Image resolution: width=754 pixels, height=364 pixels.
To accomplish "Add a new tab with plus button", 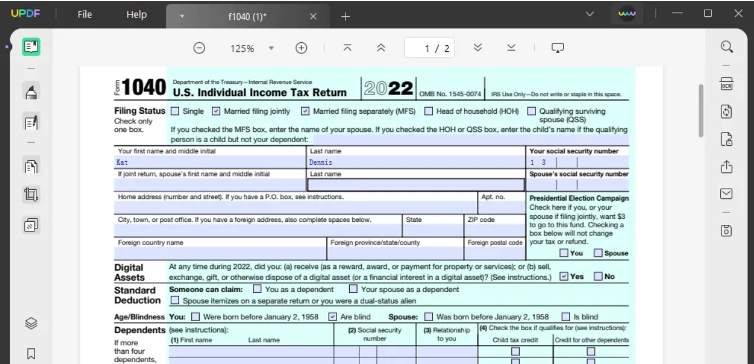I will [x=346, y=16].
